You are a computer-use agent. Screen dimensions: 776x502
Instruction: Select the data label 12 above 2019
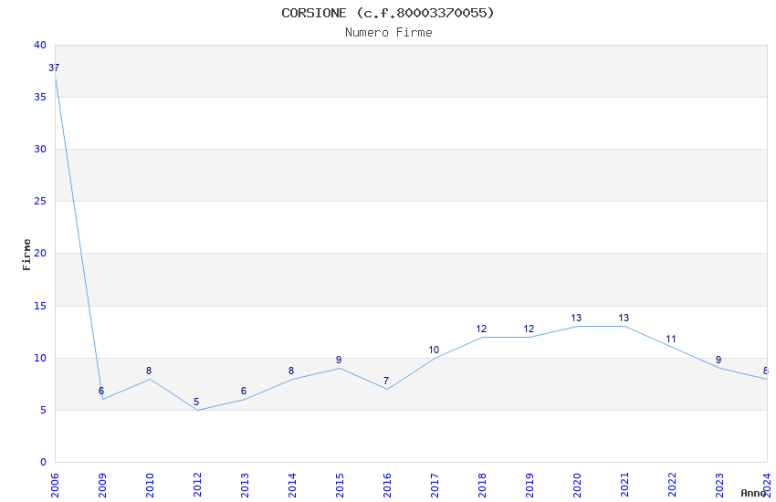pos(529,329)
